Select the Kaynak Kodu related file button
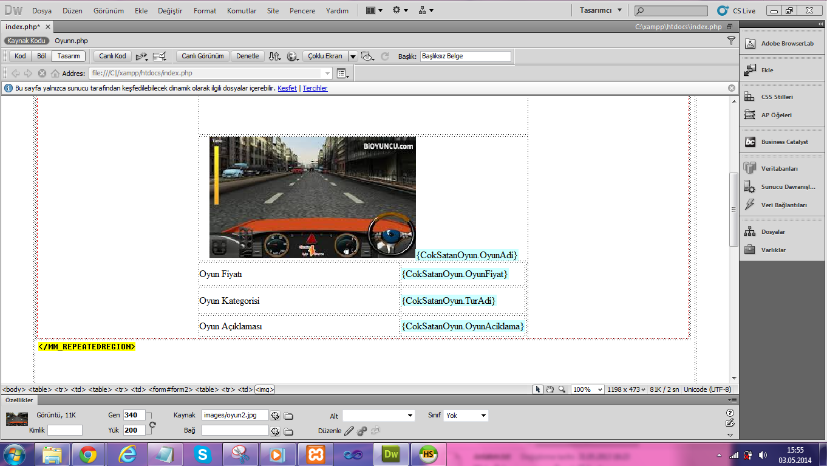Image resolution: width=827 pixels, height=466 pixels. click(x=26, y=41)
